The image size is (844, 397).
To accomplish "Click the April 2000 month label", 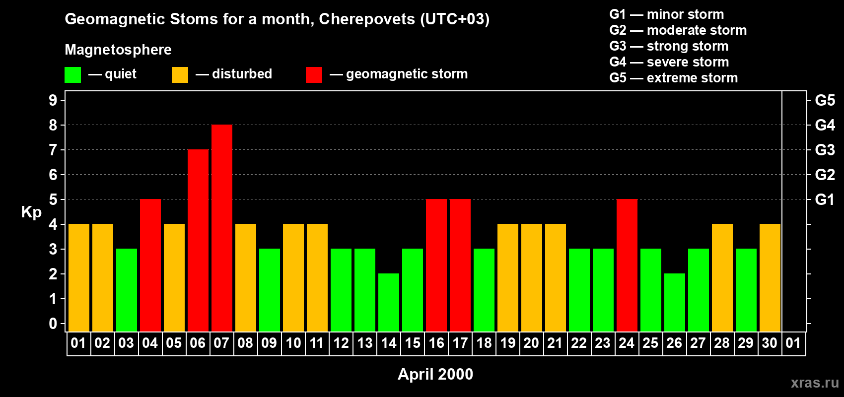I will [x=435, y=374].
